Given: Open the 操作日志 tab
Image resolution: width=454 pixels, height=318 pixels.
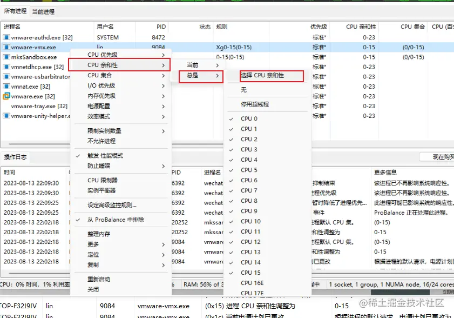Looking at the screenshot, I should pyautogui.click(x=15, y=157).
